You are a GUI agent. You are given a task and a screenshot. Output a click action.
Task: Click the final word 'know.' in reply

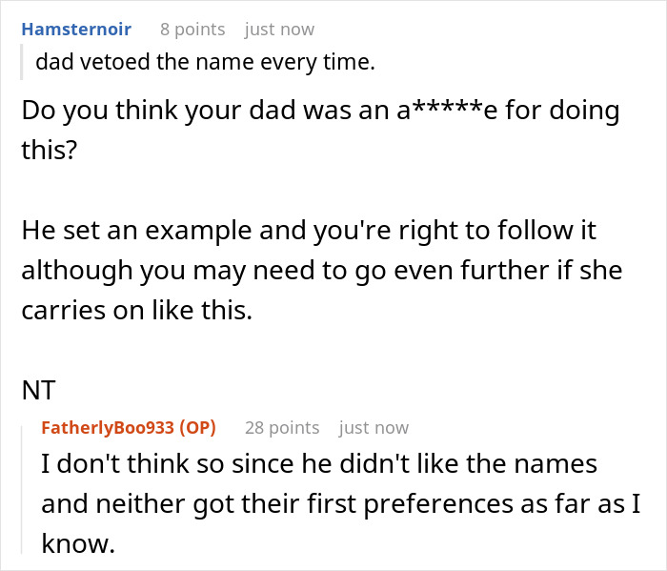point(75,543)
